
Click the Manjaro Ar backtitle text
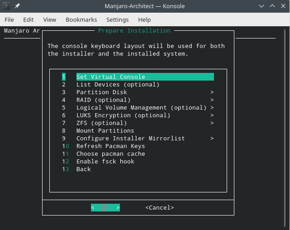click(22, 30)
